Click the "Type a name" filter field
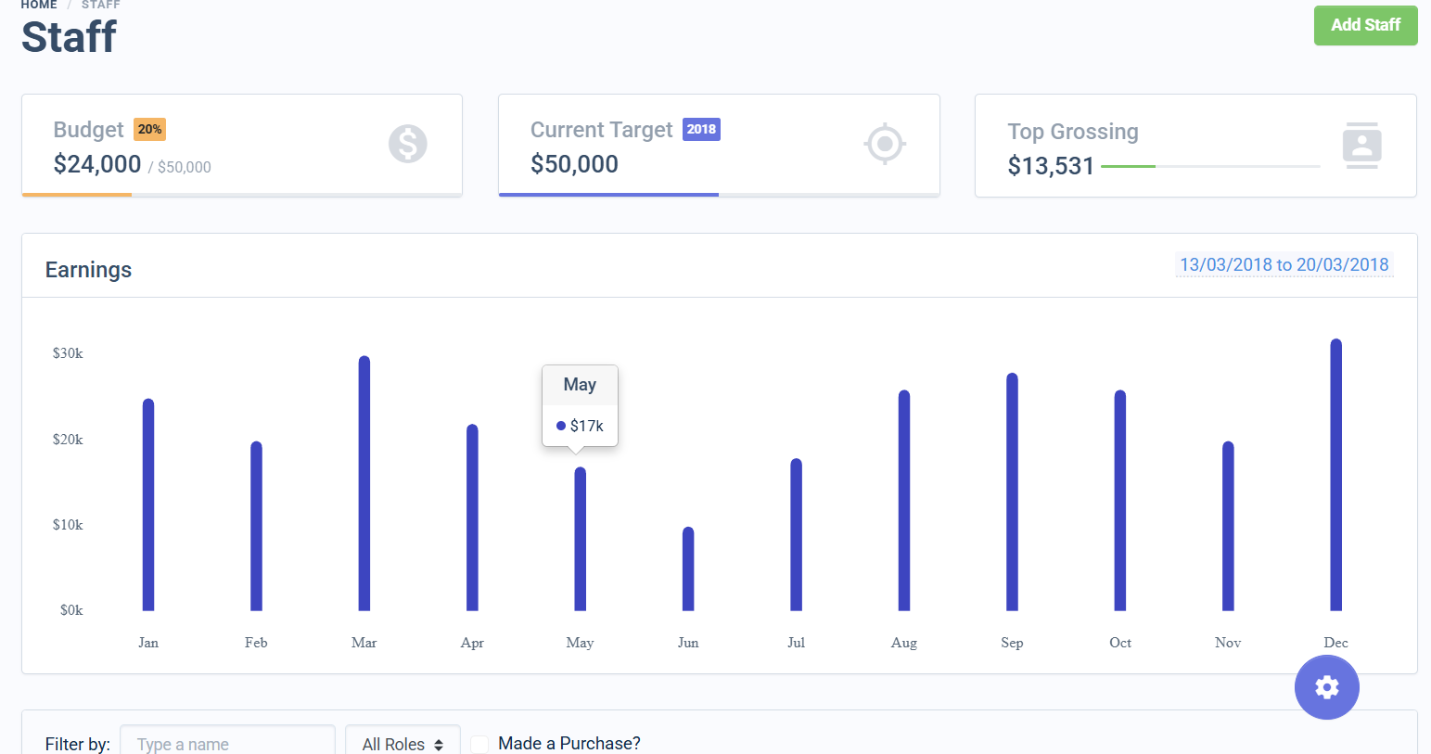This screenshot has width=1431, height=754. point(227,743)
